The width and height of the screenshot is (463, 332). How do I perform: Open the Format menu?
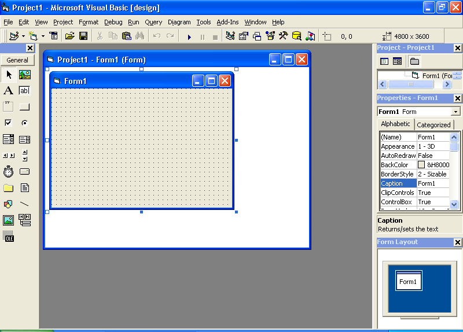[x=89, y=22]
